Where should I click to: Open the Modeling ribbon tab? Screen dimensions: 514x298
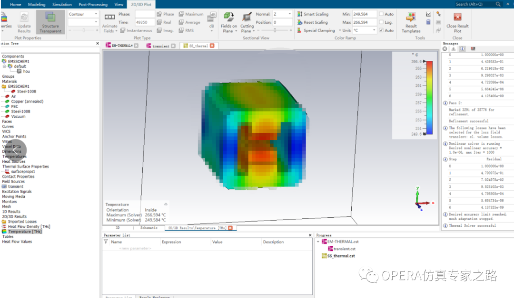pyautogui.click(x=36, y=4)
